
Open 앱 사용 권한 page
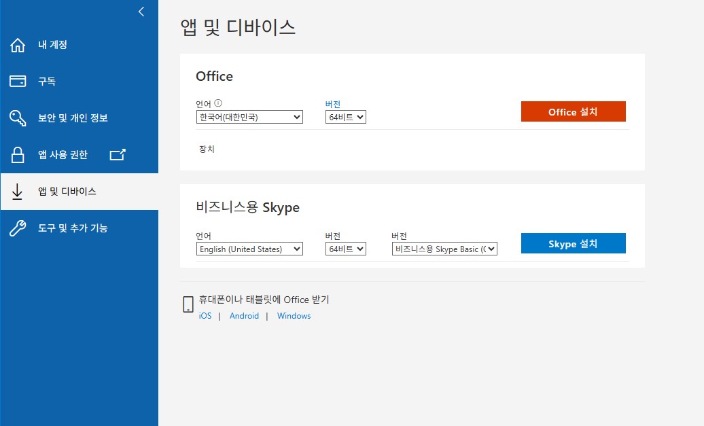click(80, 155)
